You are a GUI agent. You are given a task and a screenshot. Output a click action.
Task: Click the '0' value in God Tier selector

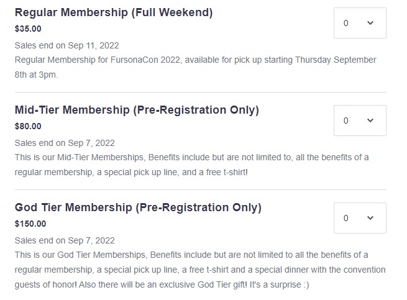click(346, 218)
